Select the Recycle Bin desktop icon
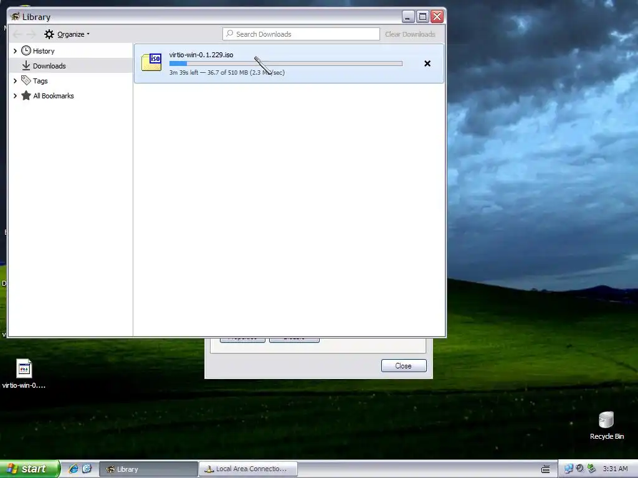 point(607,426)
